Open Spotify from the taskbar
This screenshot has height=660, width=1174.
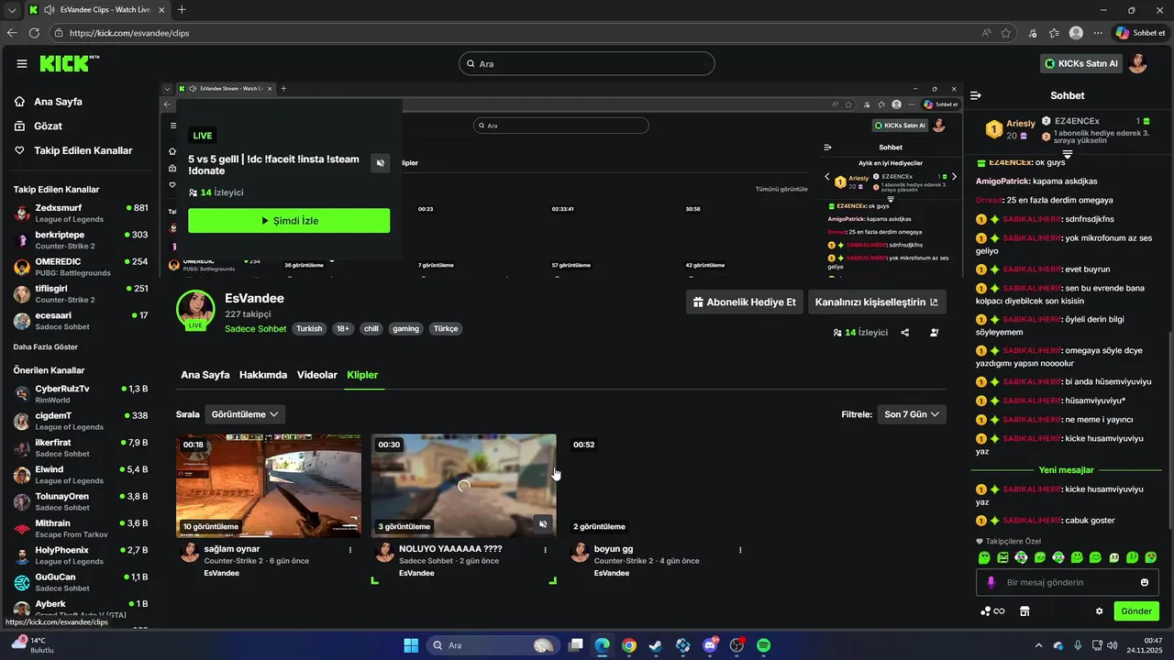(x=764, y=645)
